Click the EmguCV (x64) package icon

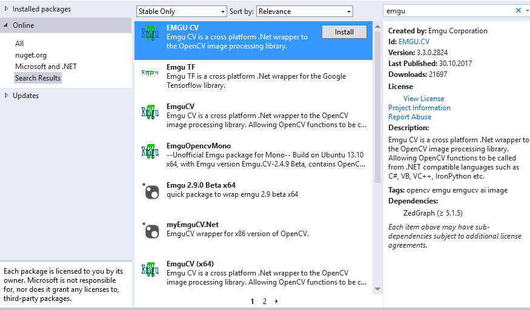[150, 270]
